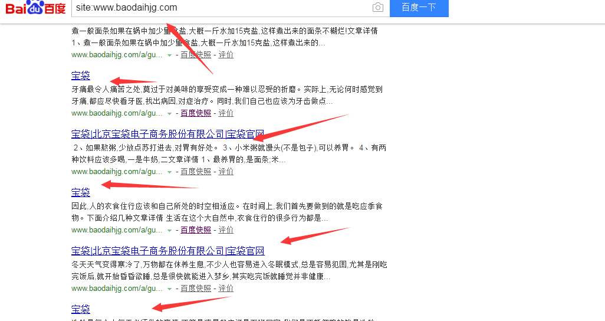Viewport: 605px width, 321px height.
Task: Open 百度快照 for the 牙痛 result
Action: [196, 113]
